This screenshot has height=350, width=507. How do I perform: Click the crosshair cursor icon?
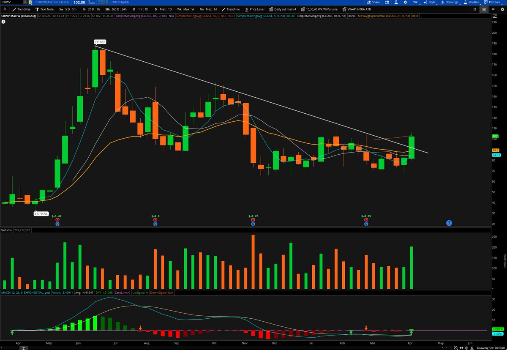(466, 347)
